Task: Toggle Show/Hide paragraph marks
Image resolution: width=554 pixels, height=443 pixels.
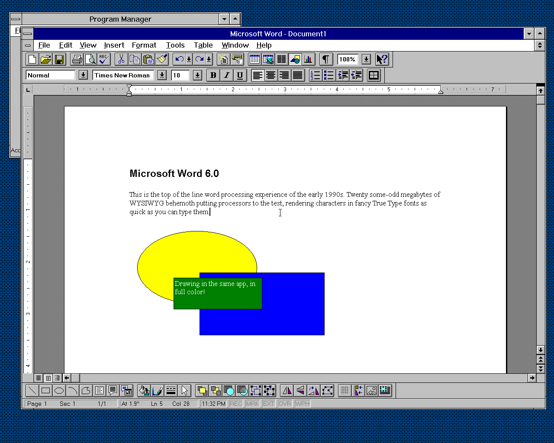Action: tap(326, 59)
